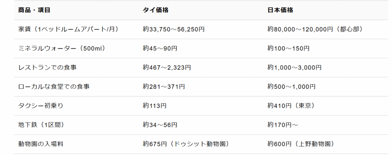Click Japan taxi fare 約410円（東京）
Image resolution: width=392 pixels, height=155 pixels.
(x=291, y=106)
